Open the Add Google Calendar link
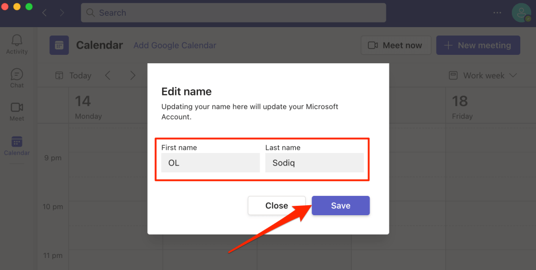The image size is (536, 270). pyautogui.click(x=175, y=45)
